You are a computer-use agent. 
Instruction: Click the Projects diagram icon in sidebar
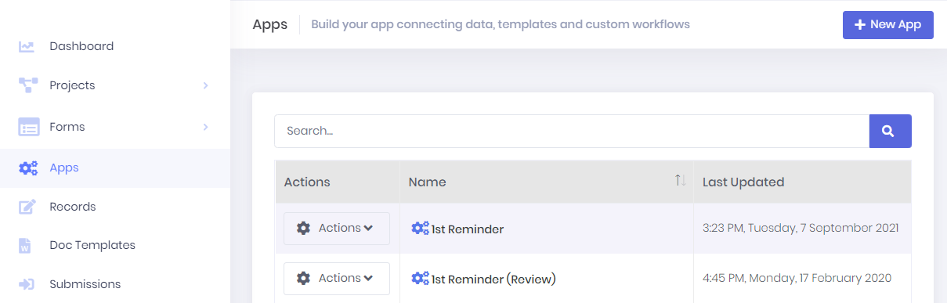tap(28, 85)
